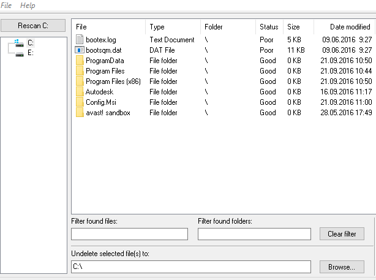Screen dimensions: 376x280
Task: Click the Undelete destination path field
Action: (191, 267)
